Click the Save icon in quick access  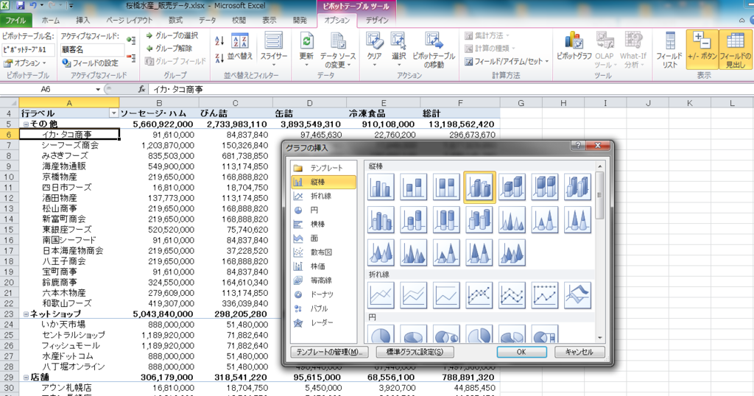pyautogui.click(x=20, y=6)
